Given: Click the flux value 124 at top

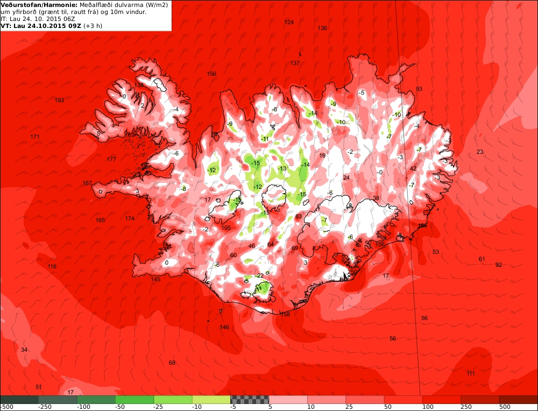Looking at the screenshot, I should pyautogui.click(x=289, y=22).
